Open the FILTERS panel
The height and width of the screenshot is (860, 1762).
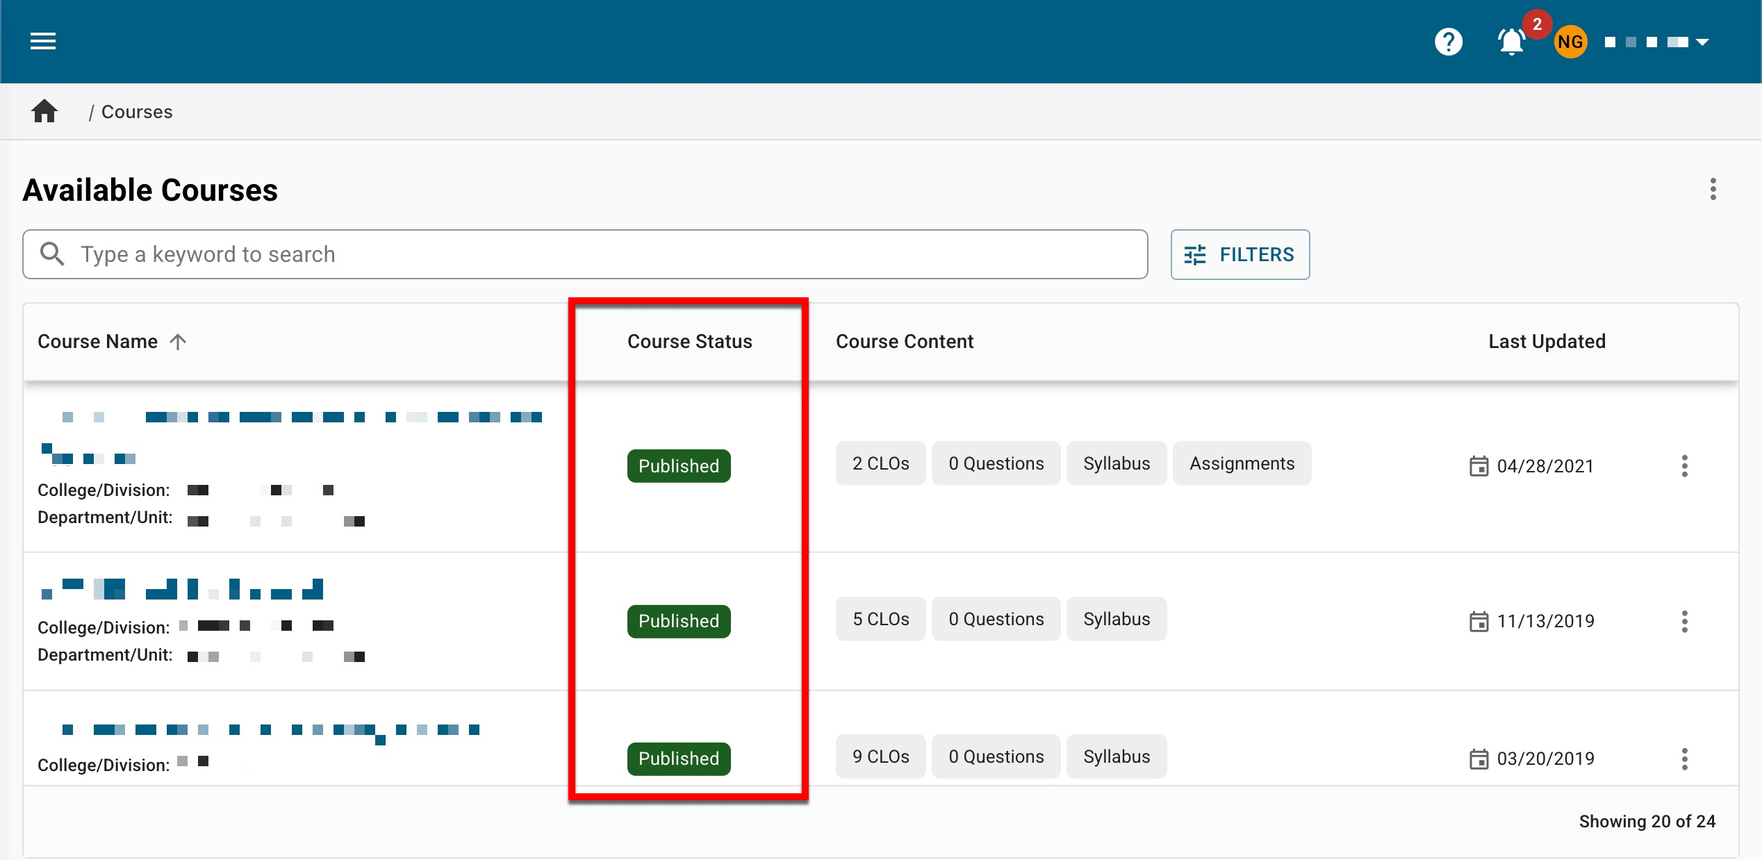tap(1240, 255)
